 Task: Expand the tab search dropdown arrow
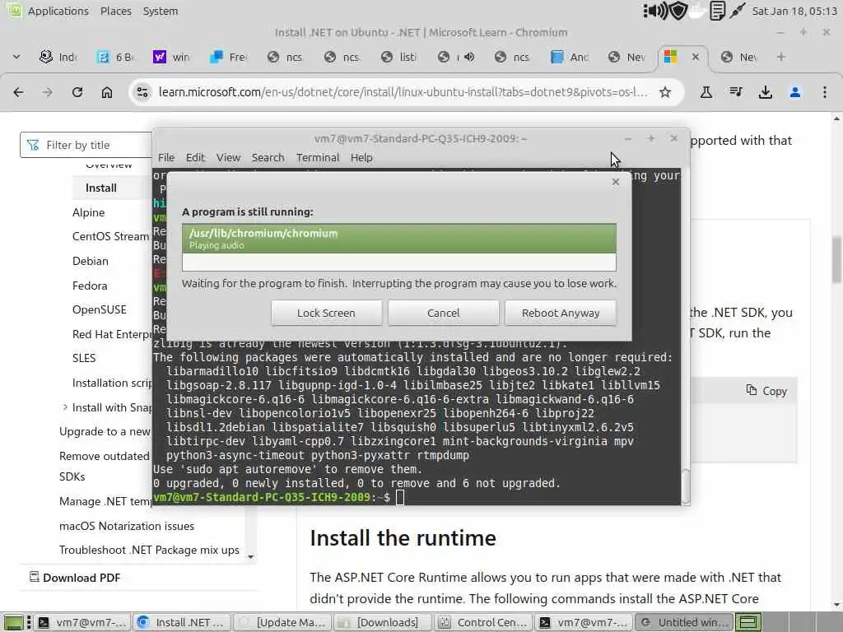[x=16, y=57]
